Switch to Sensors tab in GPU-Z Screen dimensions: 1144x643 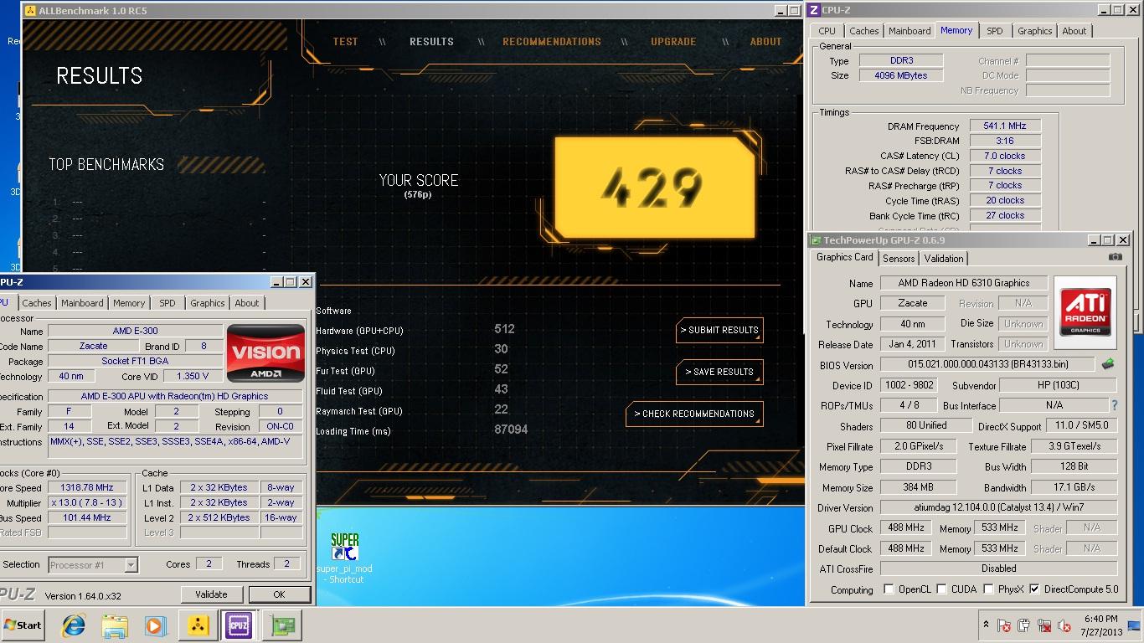(x=899, y=259)
